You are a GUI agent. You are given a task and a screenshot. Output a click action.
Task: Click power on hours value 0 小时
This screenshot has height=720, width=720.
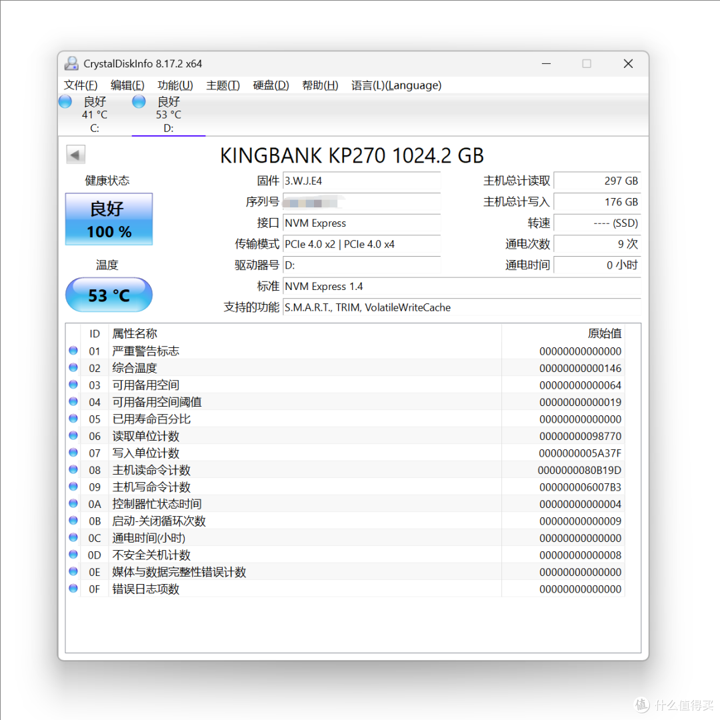pyautogui.click(x=597, y=265)
